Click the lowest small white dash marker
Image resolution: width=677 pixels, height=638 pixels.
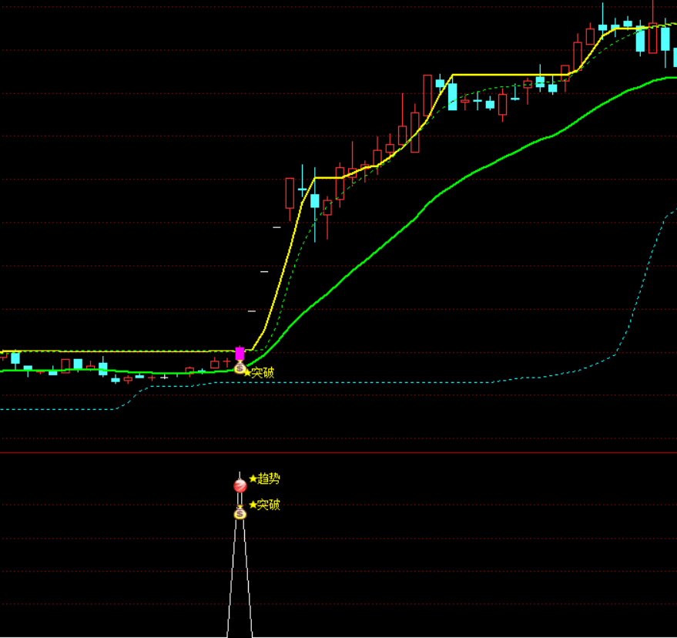point(251,311)
